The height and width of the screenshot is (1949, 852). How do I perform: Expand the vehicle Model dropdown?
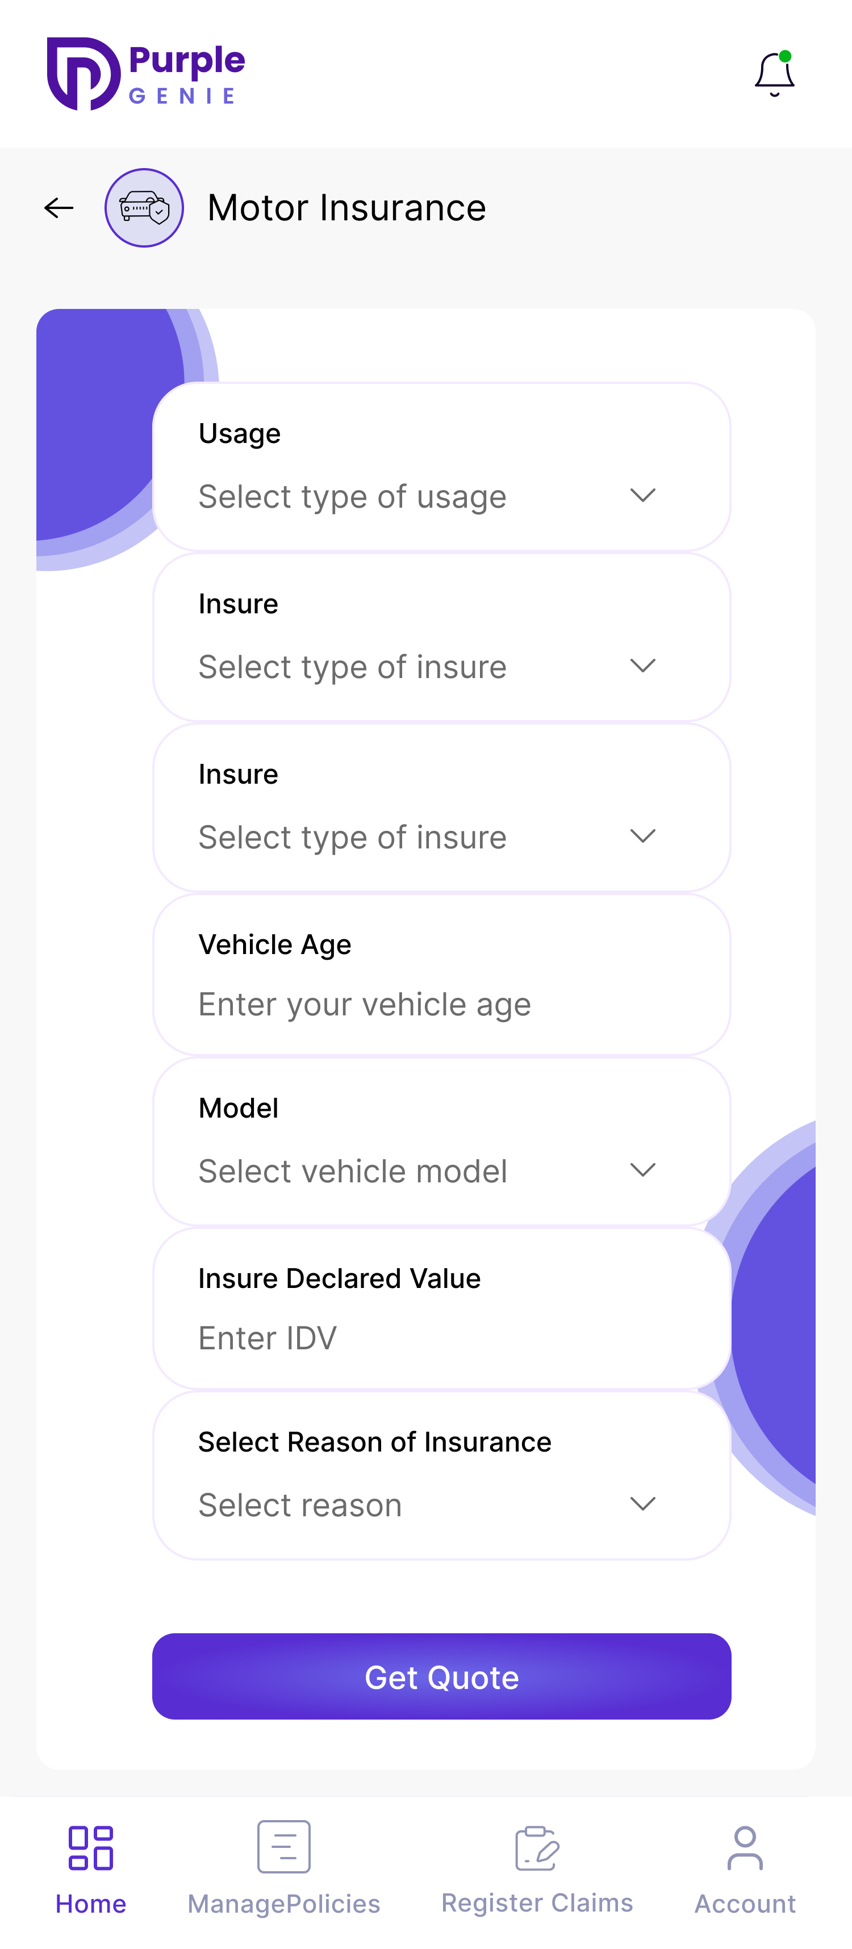pos(427,1170)
